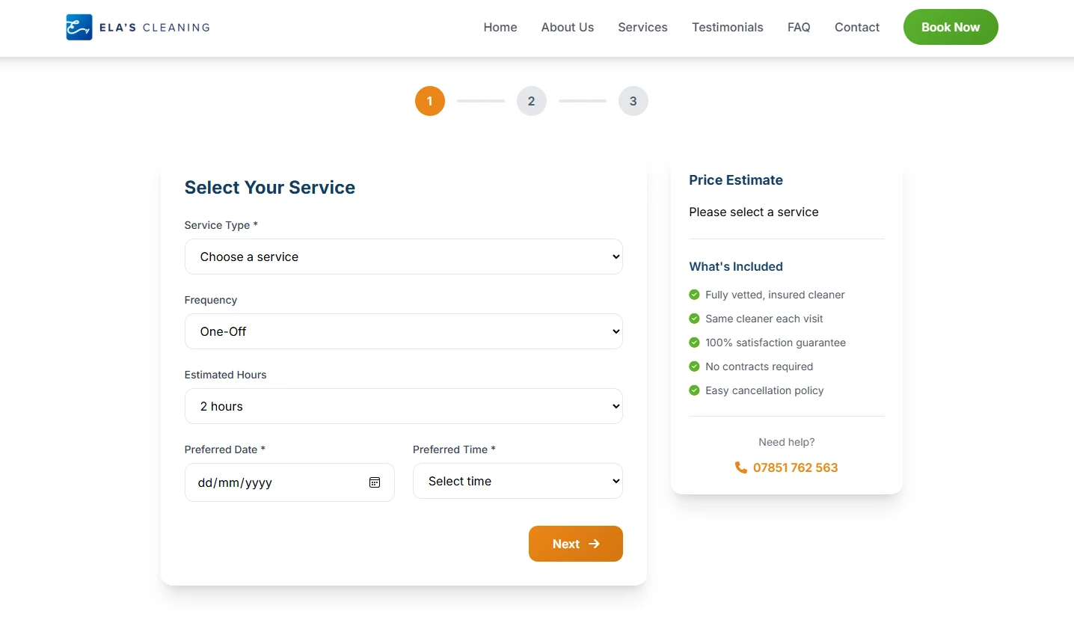Open the Estimated Hours dropdown
The height and width of the screenshot is (617, 1074).
point(403,406)
